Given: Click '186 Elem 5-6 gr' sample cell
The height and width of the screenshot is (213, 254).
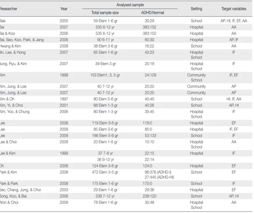Looking at the screenshot, I should 105,136.
